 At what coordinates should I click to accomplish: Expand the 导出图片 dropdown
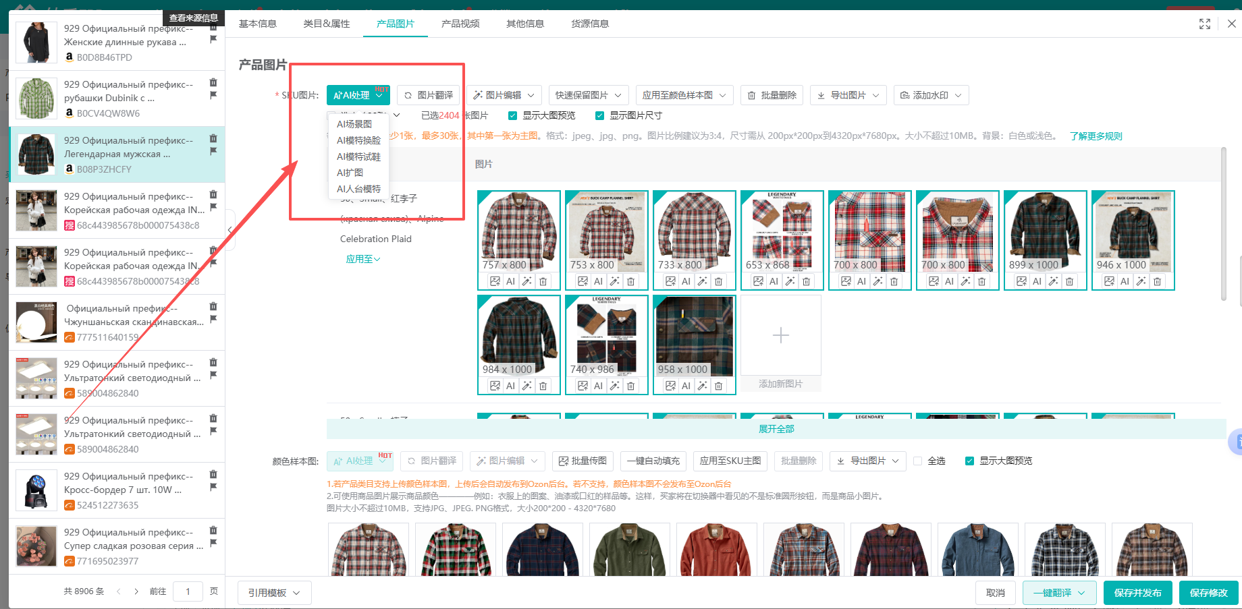click(848, 95)
